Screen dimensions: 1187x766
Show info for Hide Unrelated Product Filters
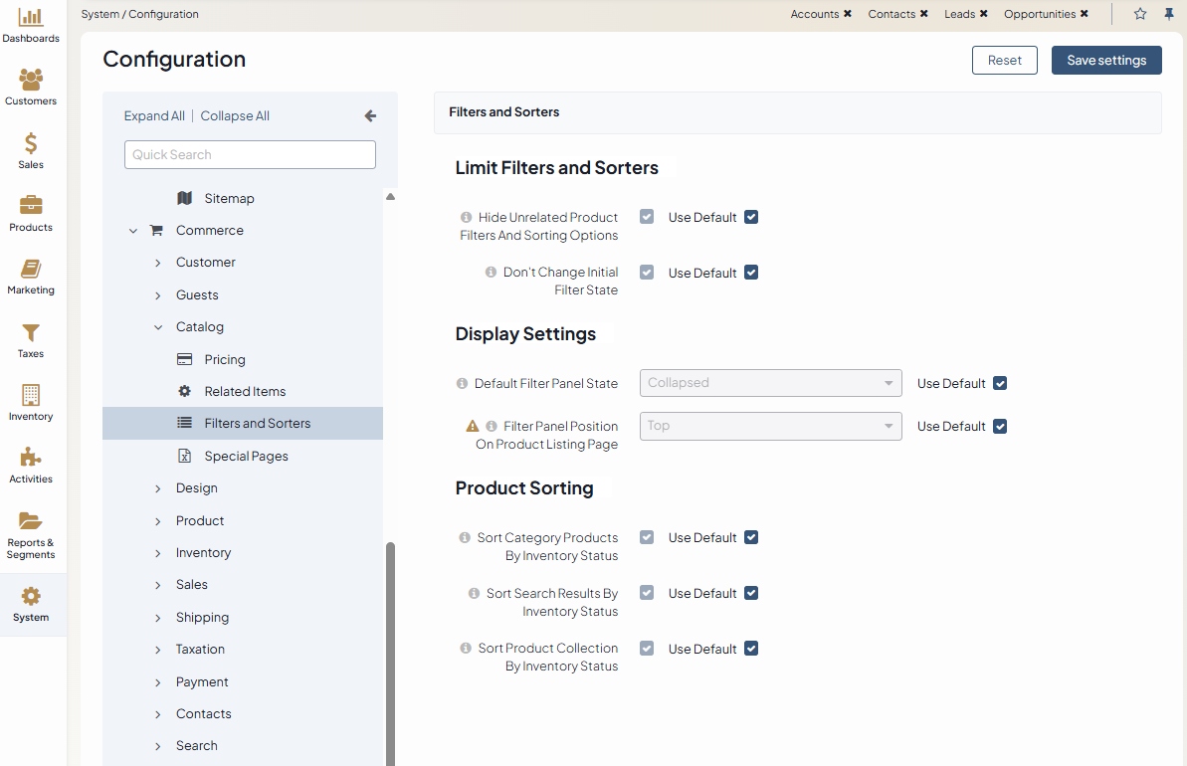point(467,217)
